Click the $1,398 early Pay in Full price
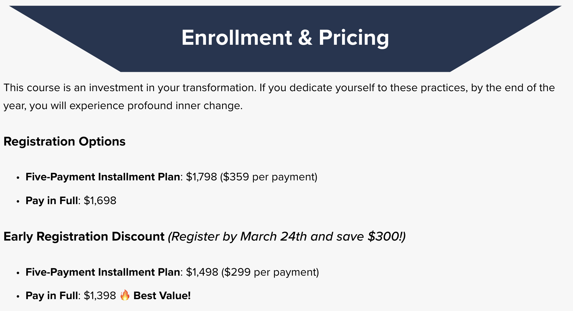The image size is (573, 311). (100, 296)
